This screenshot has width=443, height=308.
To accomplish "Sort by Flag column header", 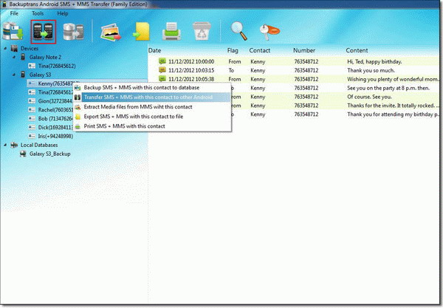I will [x=233, y=50].
